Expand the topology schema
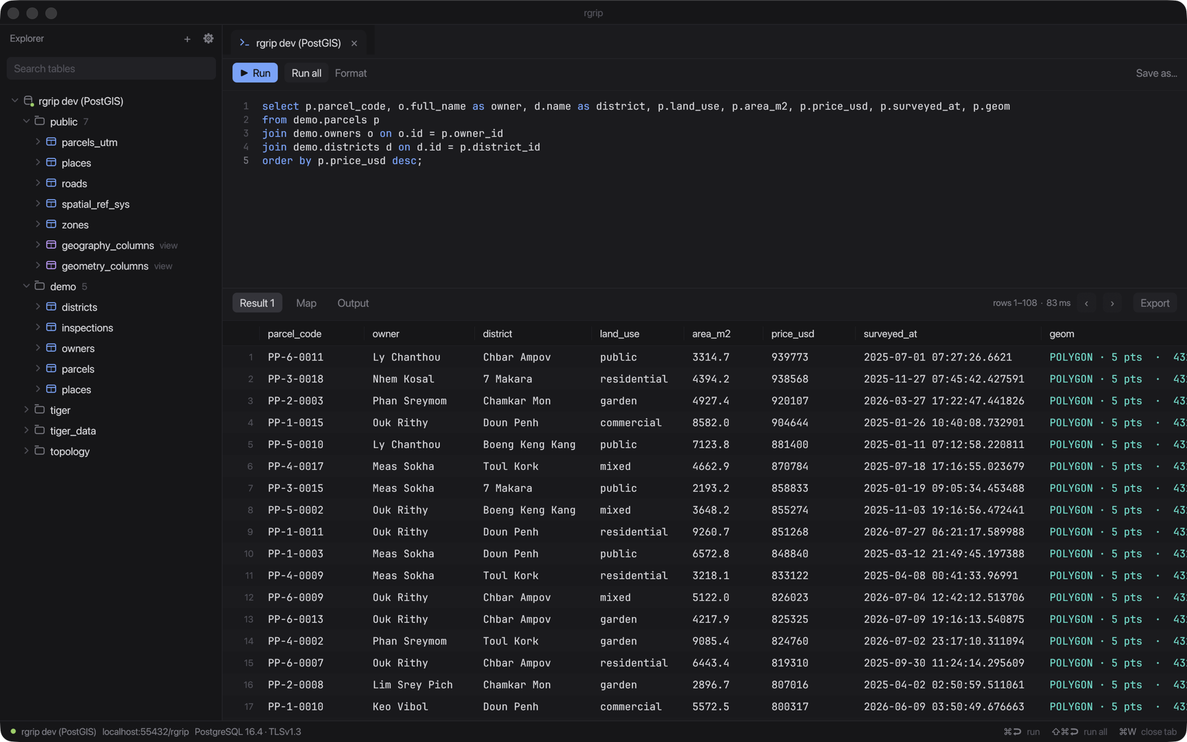 click(26, 451)
